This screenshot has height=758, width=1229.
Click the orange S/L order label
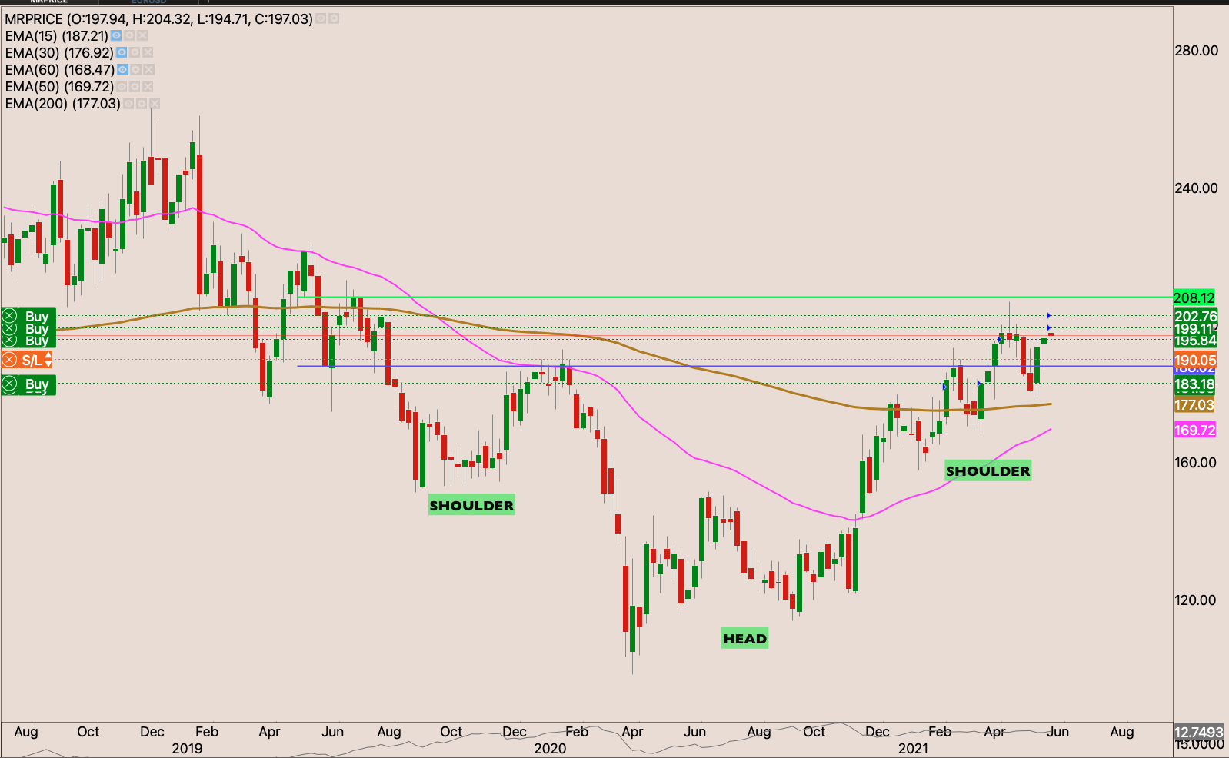32,360
